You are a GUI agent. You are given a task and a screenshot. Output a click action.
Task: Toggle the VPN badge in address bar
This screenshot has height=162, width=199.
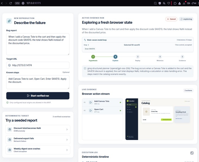[x=17, y=3]
